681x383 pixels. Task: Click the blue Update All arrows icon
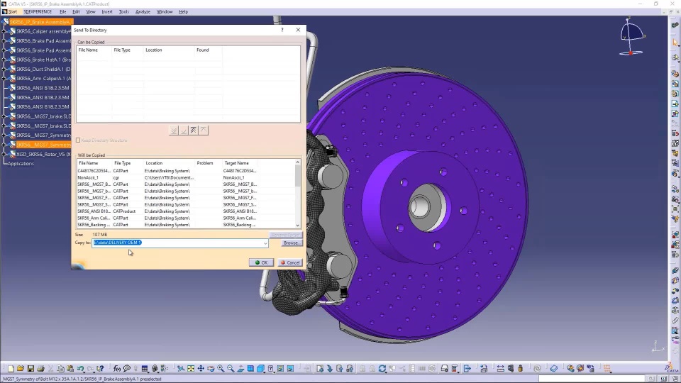click(x=382, y=369)
